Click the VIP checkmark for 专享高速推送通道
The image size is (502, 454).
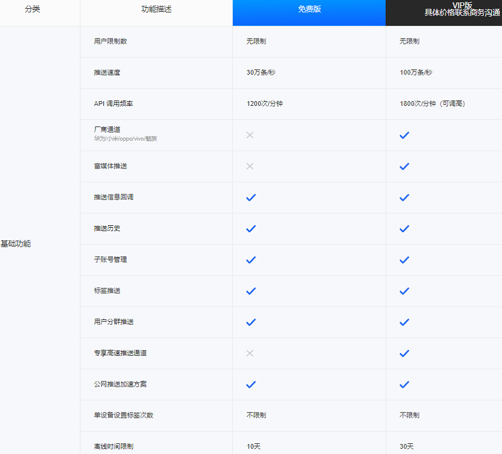click(405, 353)
